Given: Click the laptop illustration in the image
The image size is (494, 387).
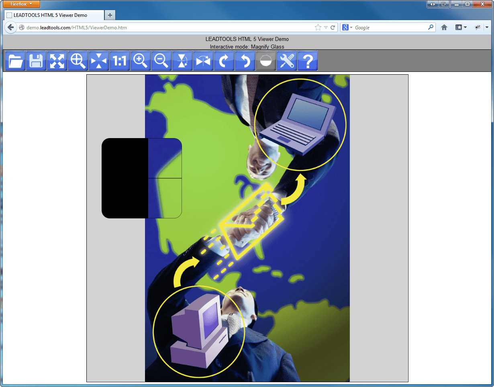Looking at the screenshot, I should [298, 124].
